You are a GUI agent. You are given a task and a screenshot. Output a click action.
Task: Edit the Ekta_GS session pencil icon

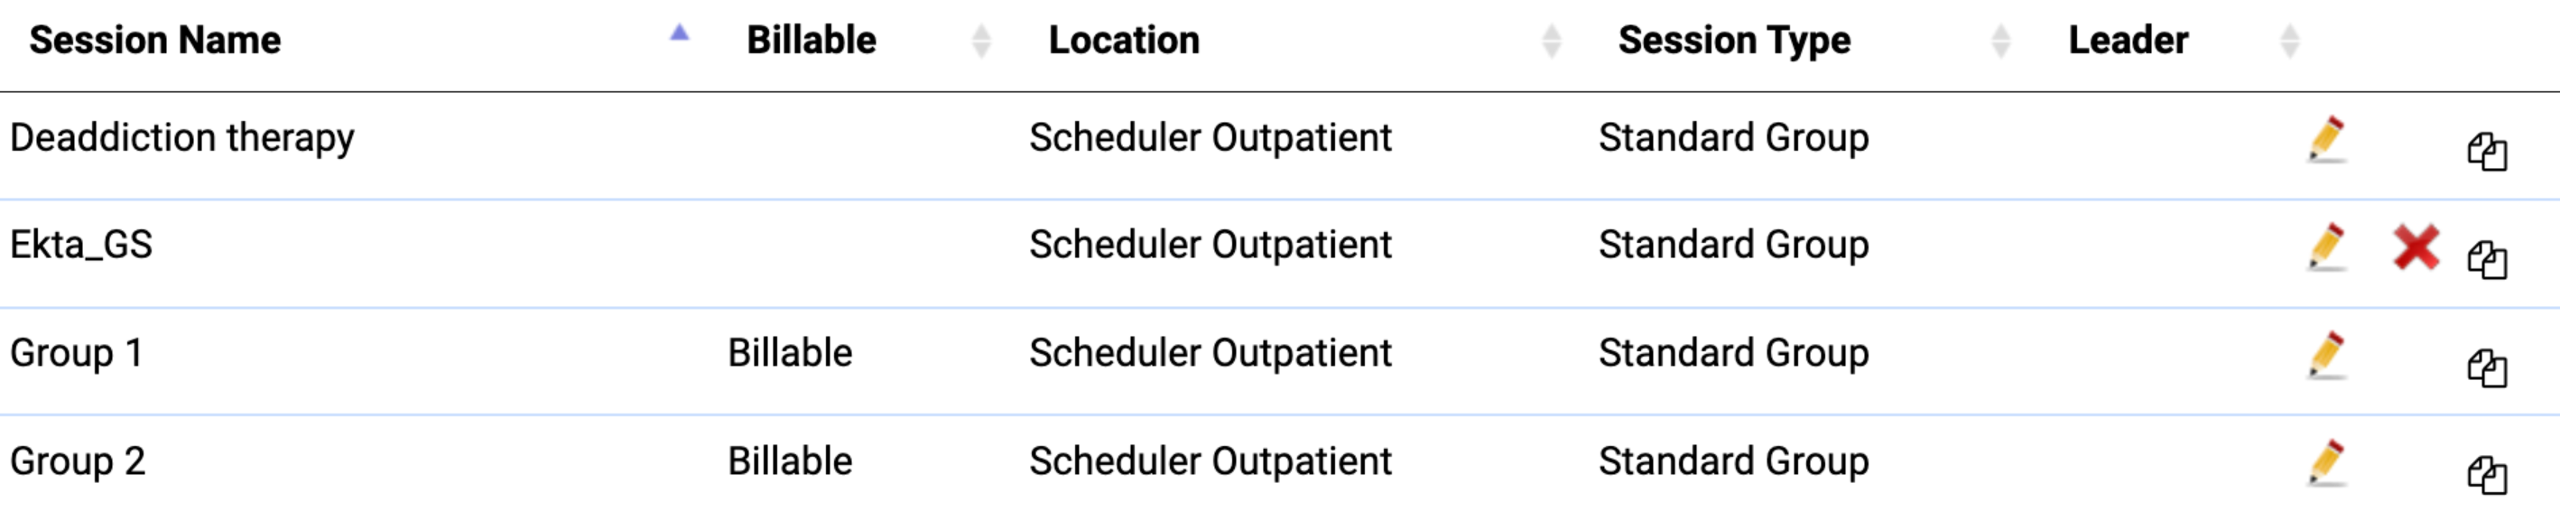pyautogui.click(x=2326, y=246)
